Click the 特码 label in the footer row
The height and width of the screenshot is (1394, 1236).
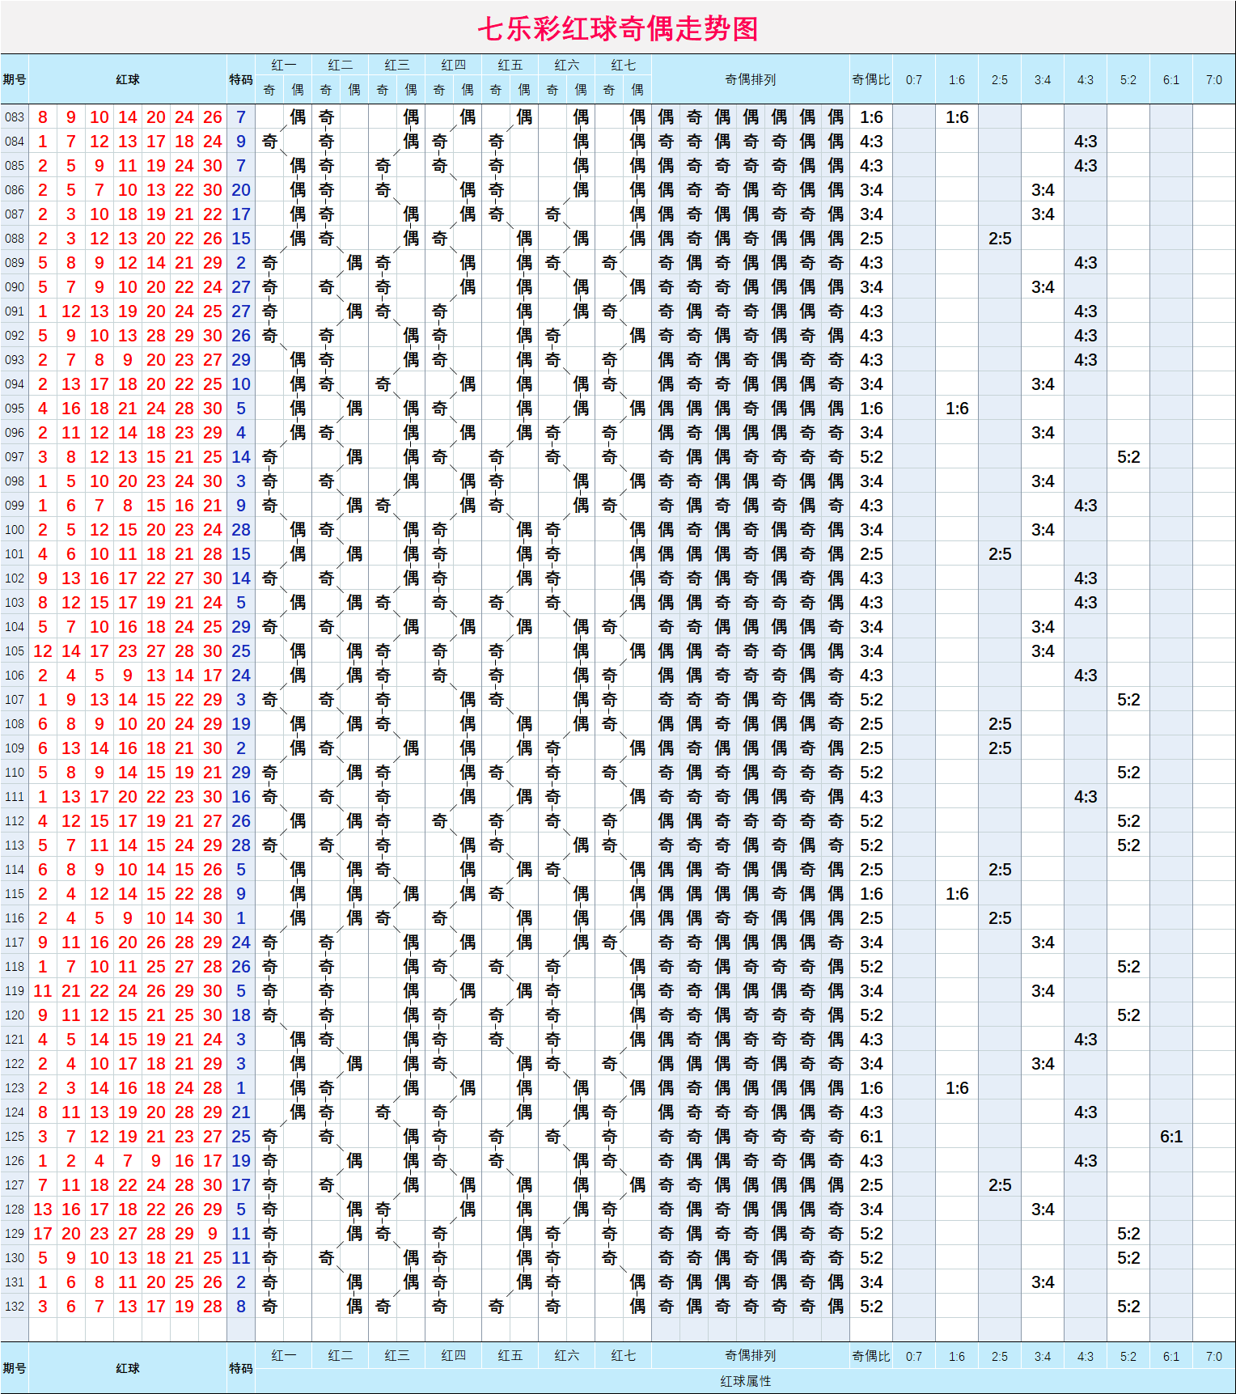[x=241, y=1368]
